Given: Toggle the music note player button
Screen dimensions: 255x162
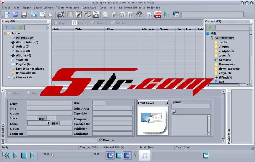Looking at the screenshot, I should point(144,156).
